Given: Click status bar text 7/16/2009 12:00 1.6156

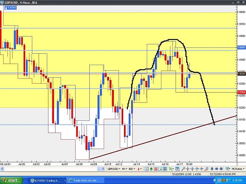Looking at the screenshot, I should coord(186,174).
